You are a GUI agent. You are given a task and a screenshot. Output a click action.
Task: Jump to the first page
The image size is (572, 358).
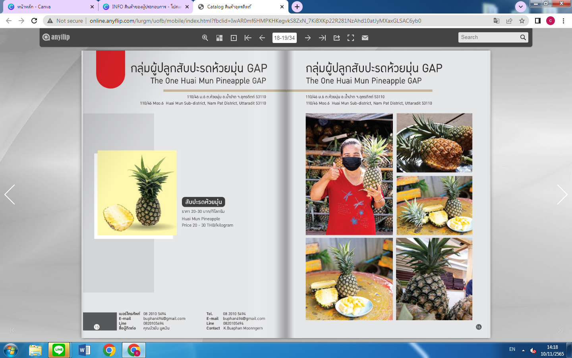(x=248, y=38)
